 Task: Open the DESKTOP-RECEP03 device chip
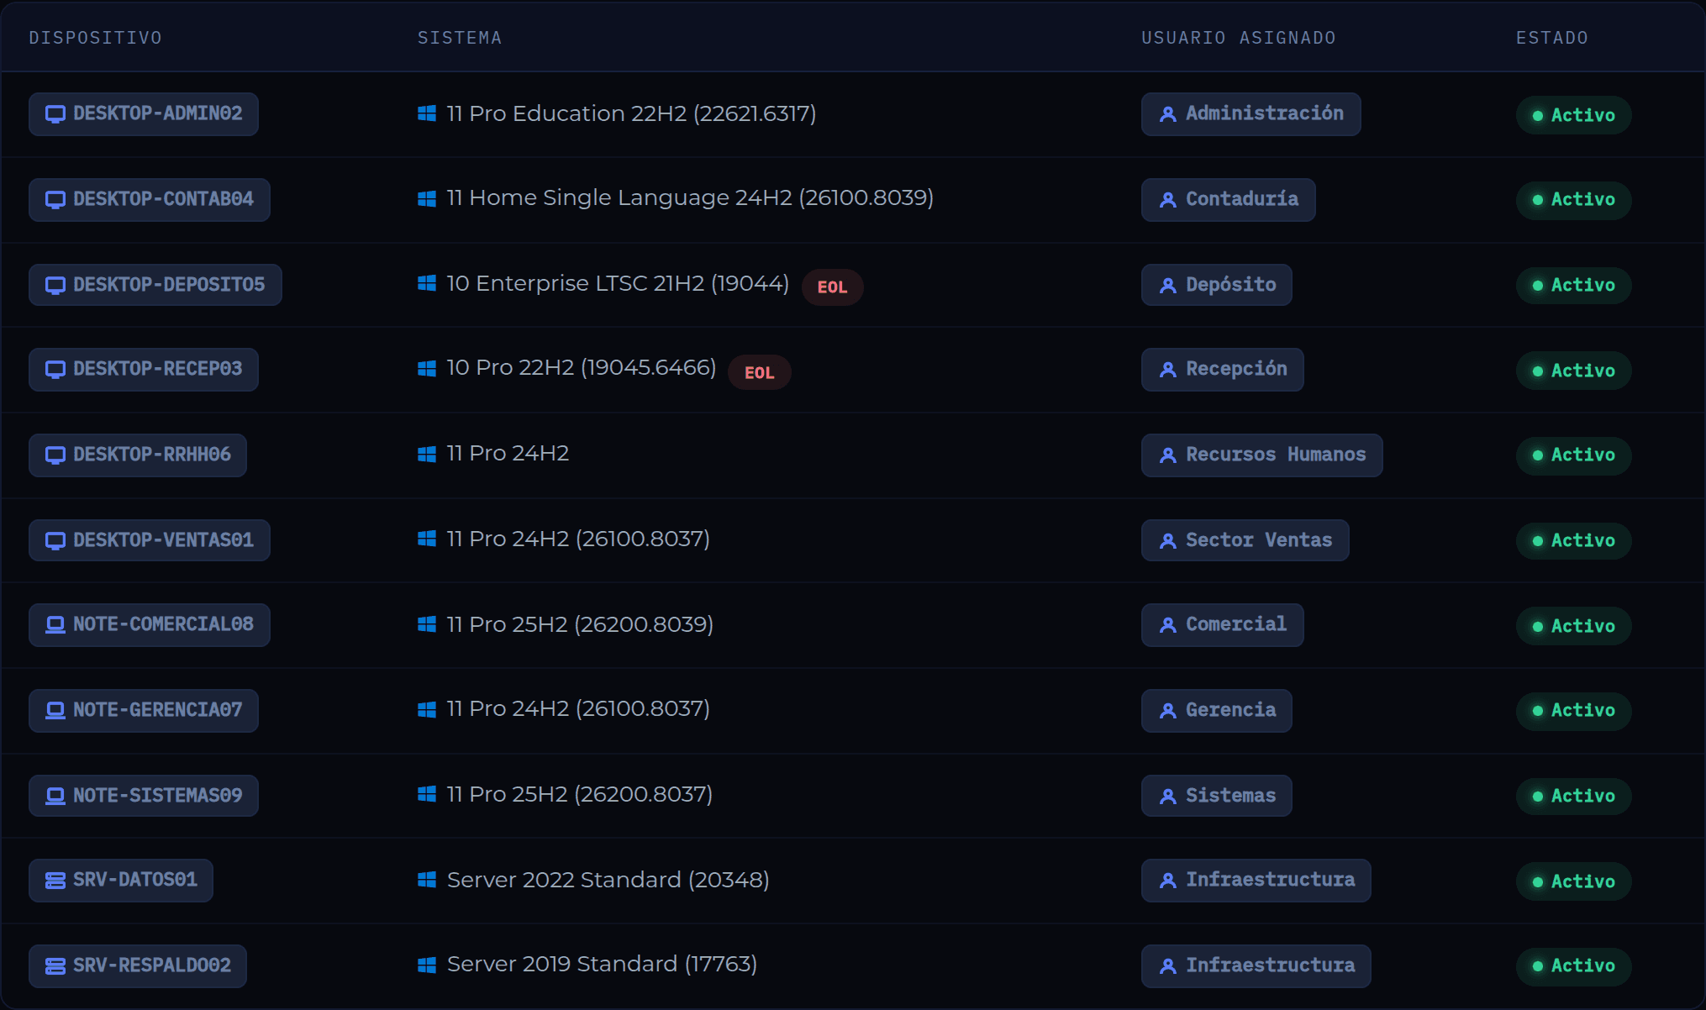144,370
